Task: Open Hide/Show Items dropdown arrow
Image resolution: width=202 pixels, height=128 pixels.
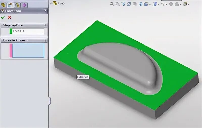Action: coord(167,4)
